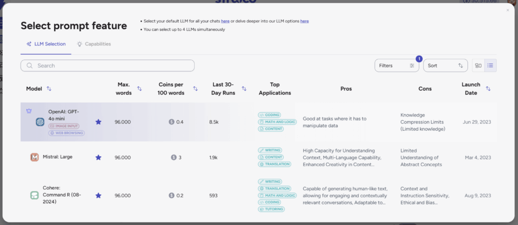Click the 'Mar 4, 2023' launch date
Image resolution: width=518 pixels, height=225 pixels.
[478, 157]
